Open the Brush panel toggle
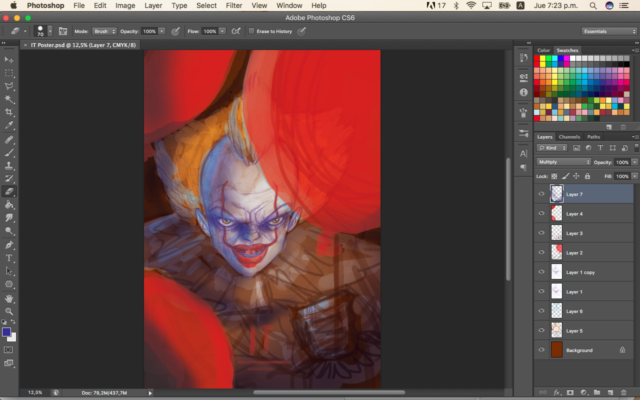640x400 pixels. (x=63, y=31)
